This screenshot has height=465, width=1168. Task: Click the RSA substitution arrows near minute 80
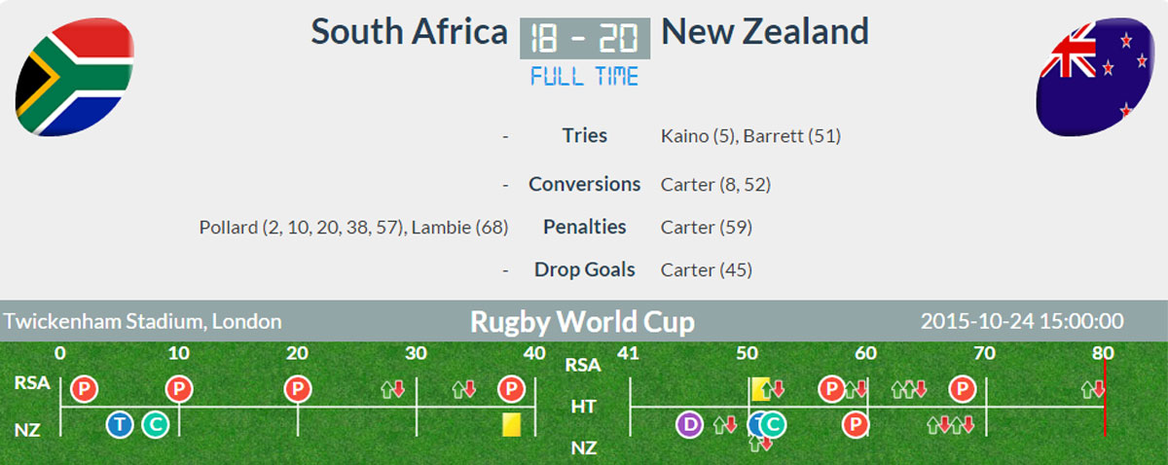click(1094, 390)
